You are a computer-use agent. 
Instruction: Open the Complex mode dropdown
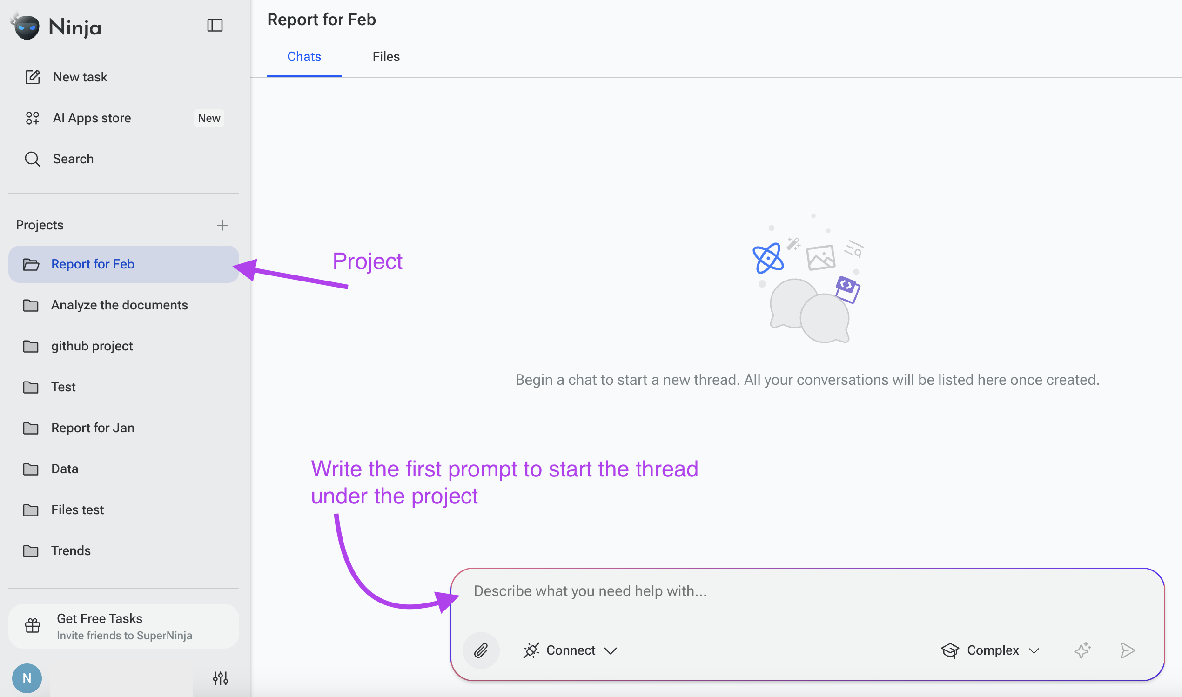point(990,650)
